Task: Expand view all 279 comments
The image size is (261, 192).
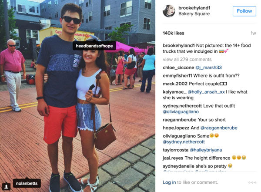Action: pos(187,60)
